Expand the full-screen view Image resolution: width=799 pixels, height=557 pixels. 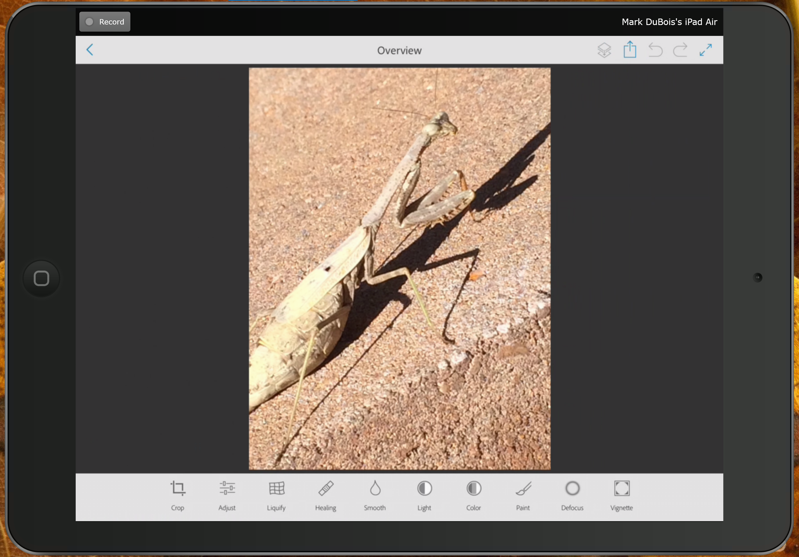pos(706,50)
